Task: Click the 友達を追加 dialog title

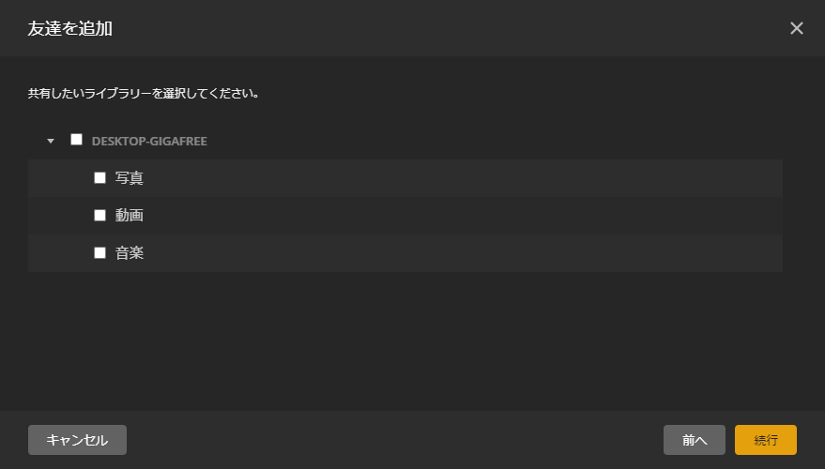Action: click(70, 28)
